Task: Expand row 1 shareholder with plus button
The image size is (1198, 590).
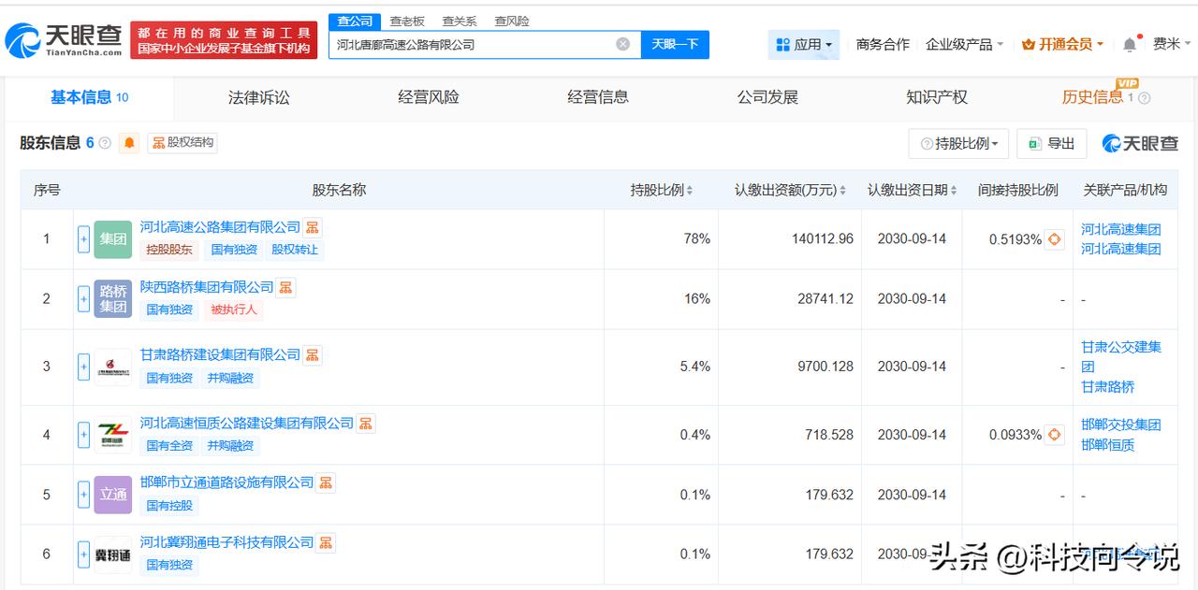Action: (83, 239)
